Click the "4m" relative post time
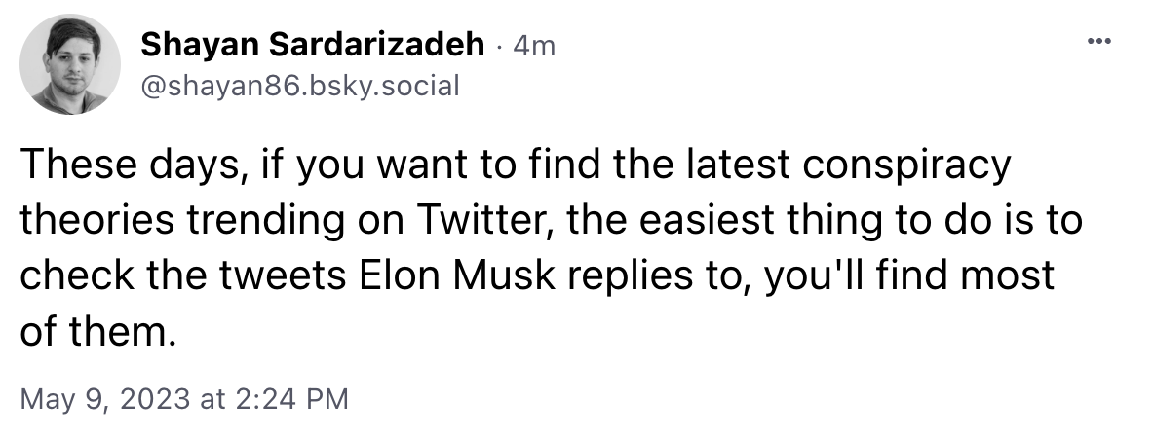The width and height of the screenshot is (1154, 440). [x=533, y=46]
